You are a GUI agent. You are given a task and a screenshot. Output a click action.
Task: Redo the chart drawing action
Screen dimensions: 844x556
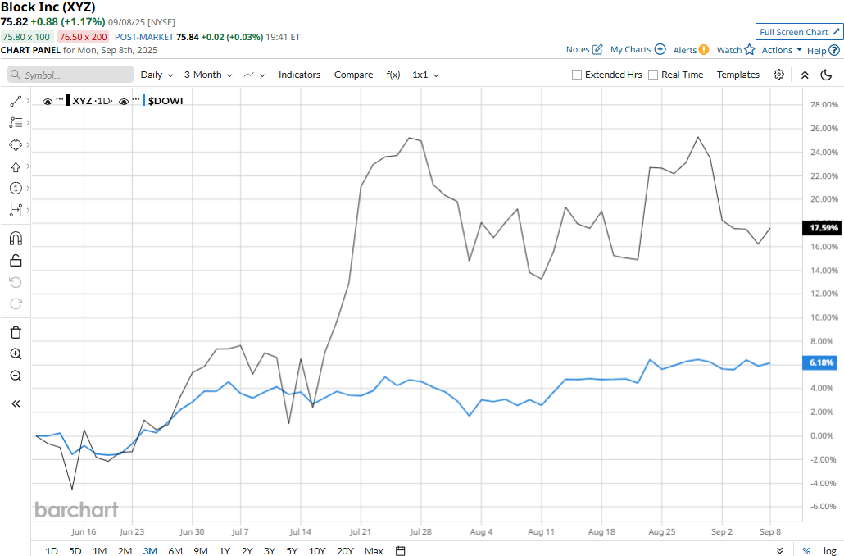point(16,304)
